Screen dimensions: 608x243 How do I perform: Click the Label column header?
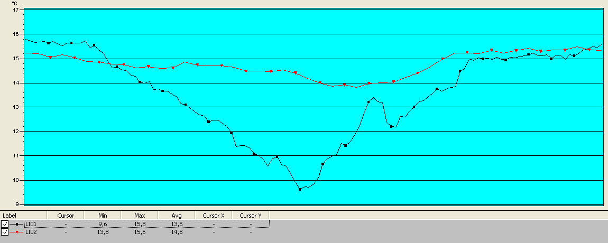tap(23, 215)
